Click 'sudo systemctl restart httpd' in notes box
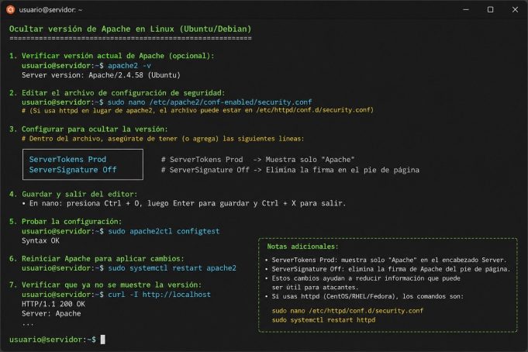Image resolution: width=528 pixels, height=352 pixels. [323, 319]
